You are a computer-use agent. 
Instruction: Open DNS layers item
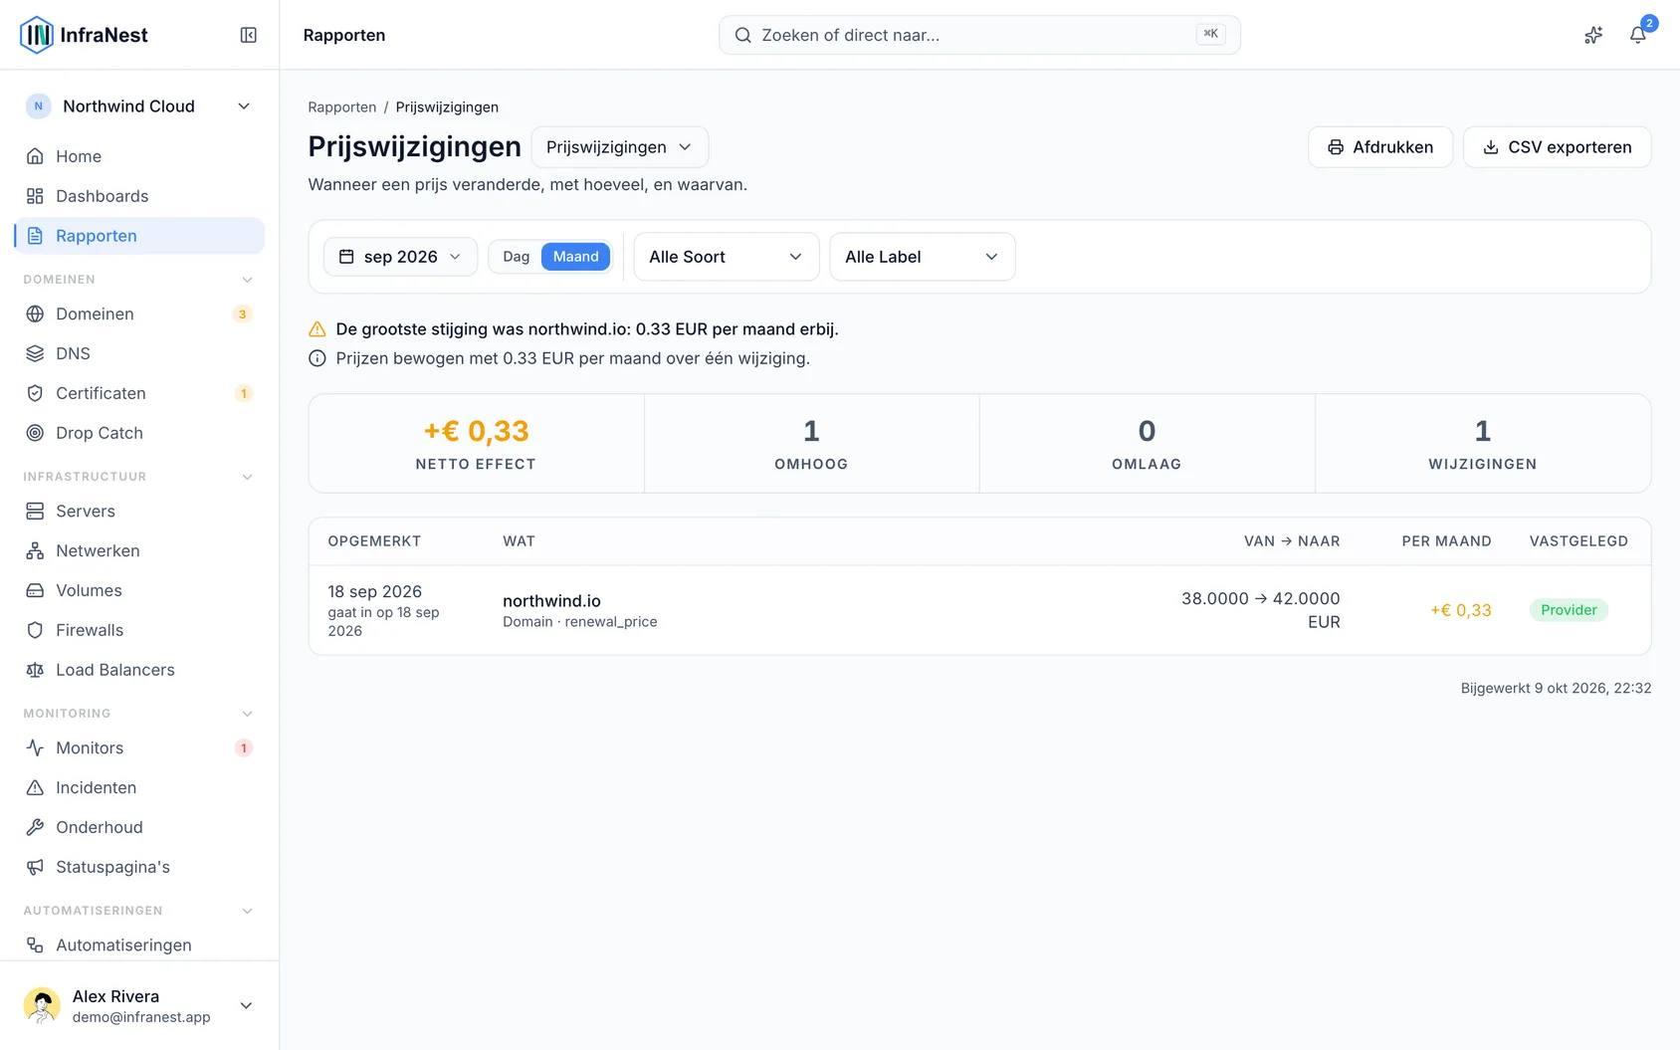[x=139, y=353]
